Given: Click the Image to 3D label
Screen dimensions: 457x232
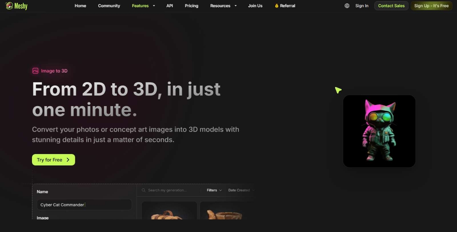Looking at the screenshot, I should [x=54, y=71].
